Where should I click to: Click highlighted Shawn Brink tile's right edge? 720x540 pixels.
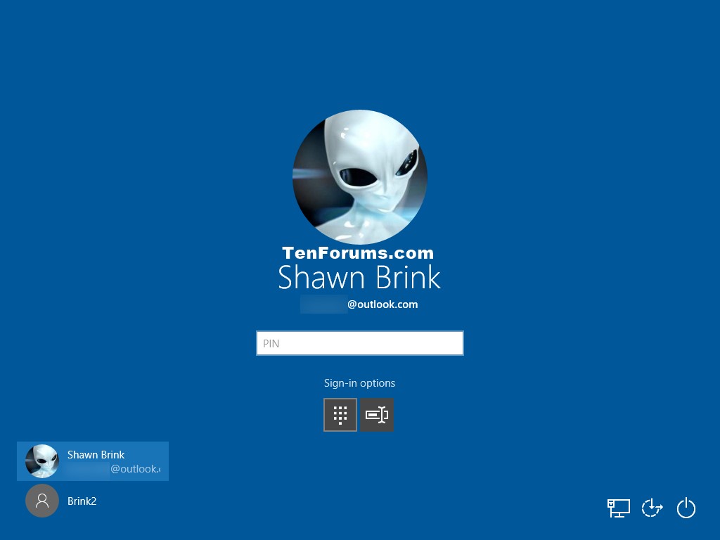point(165,461)
